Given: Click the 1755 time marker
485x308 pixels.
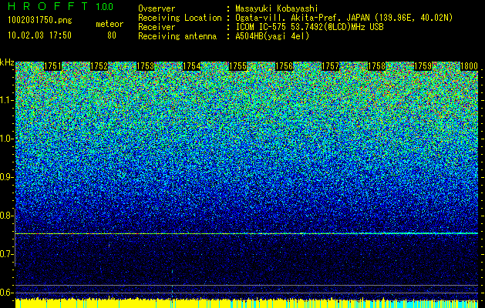Looking at the screenshot, I should (x=237, y=66).
